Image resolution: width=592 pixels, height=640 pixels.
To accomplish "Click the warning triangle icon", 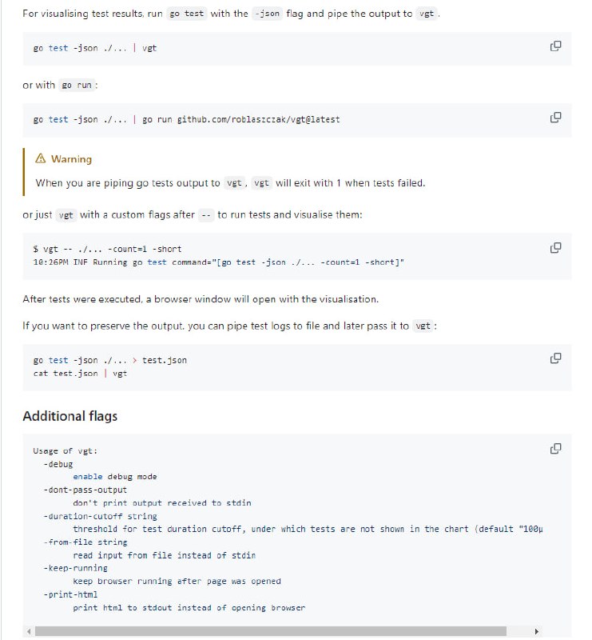I will coord(41,159).
